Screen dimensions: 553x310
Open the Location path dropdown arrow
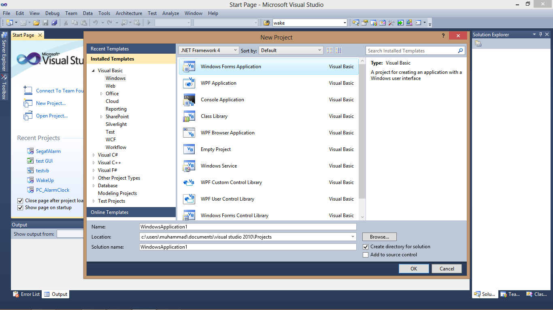[x=353, y=237]
